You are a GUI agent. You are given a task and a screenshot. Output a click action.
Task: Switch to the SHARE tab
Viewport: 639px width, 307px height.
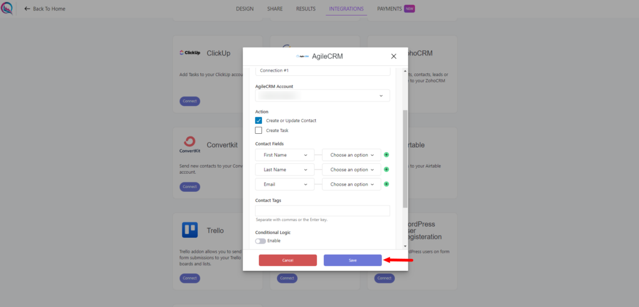(275, 9)
